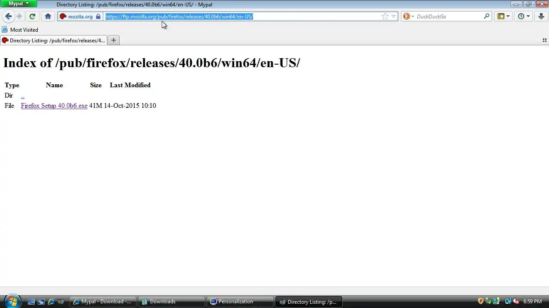Click Switch between windows quick launch icon

(x=41, y=302)
